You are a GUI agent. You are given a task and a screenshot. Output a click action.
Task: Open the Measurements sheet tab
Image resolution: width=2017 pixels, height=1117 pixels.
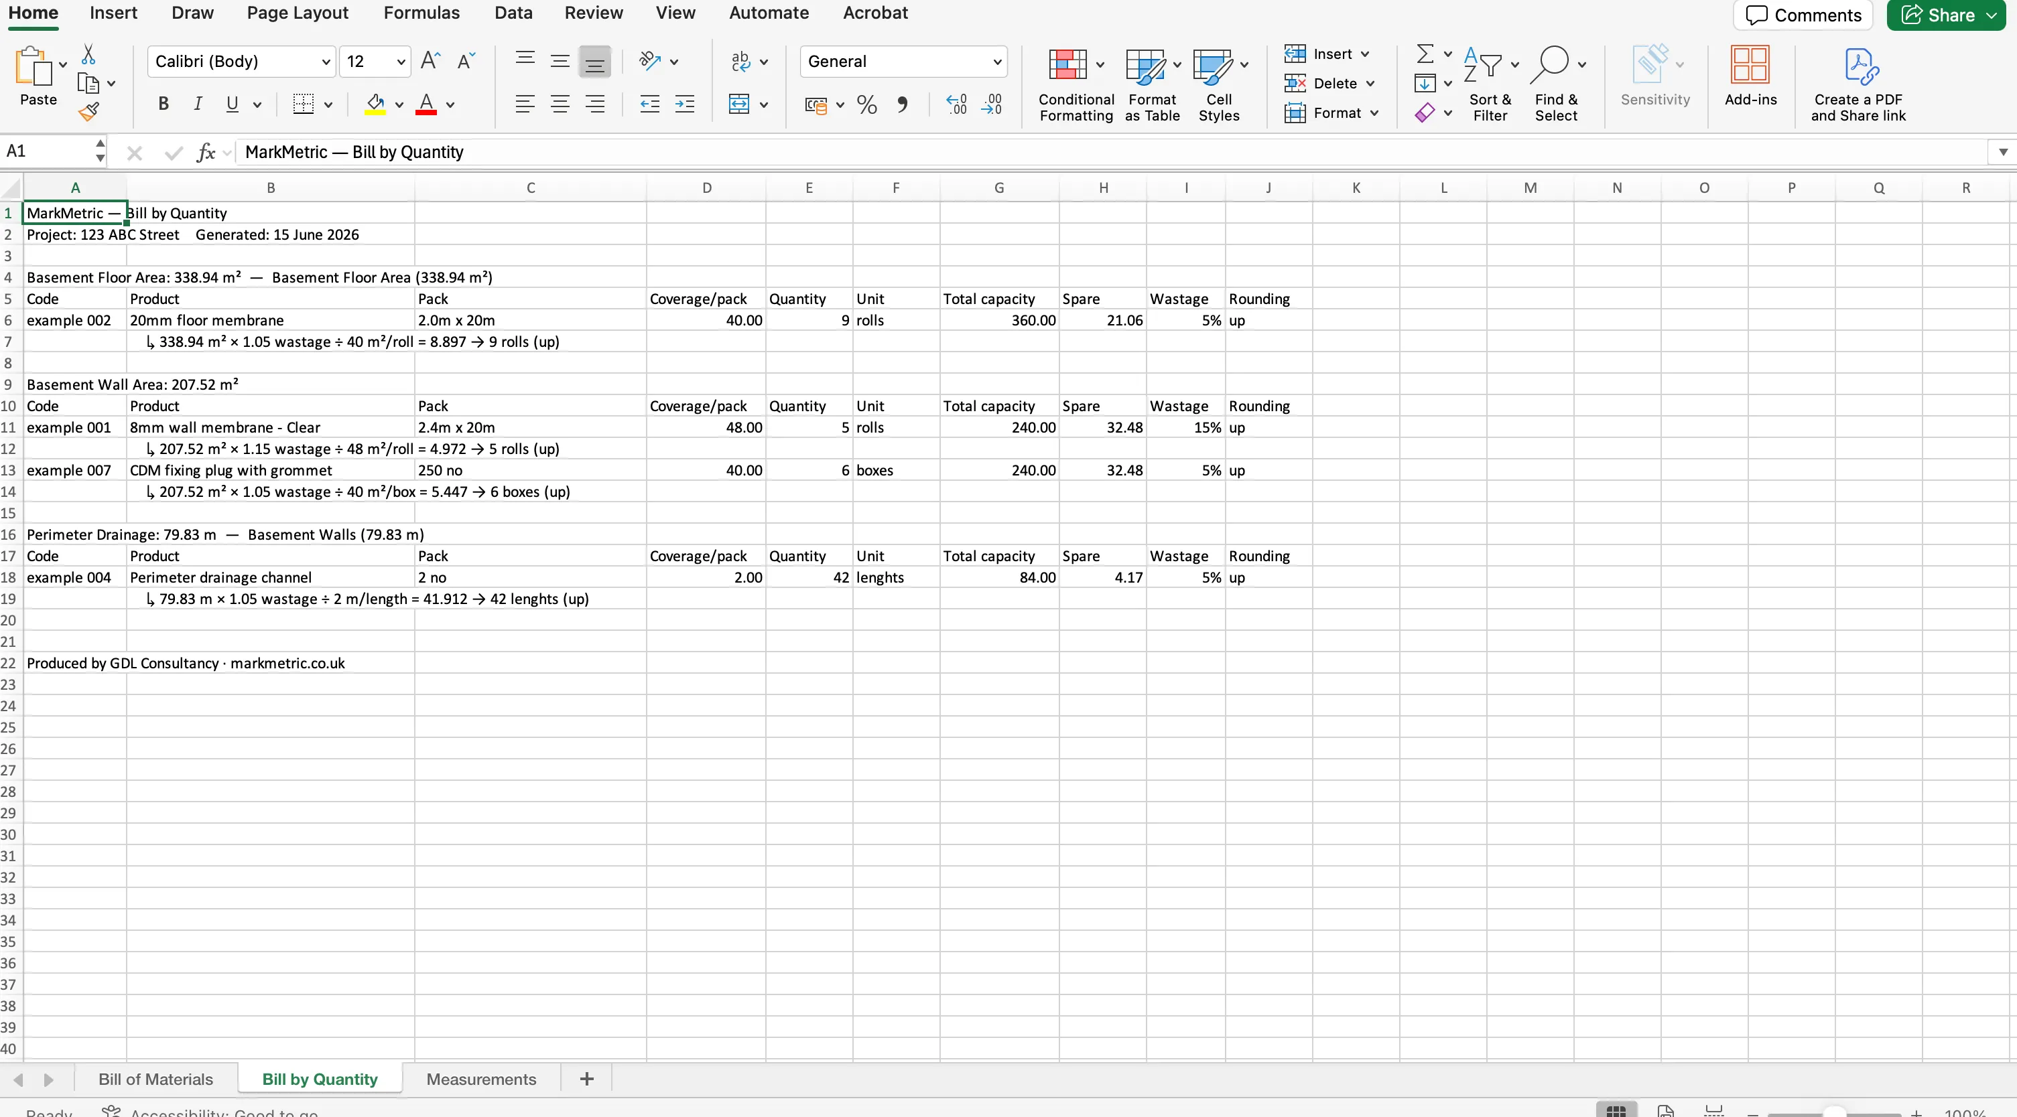[482, 1079]
